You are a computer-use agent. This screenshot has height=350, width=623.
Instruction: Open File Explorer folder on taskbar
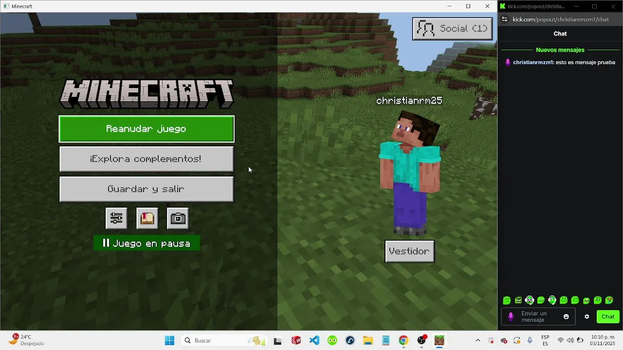click(367, 341)
